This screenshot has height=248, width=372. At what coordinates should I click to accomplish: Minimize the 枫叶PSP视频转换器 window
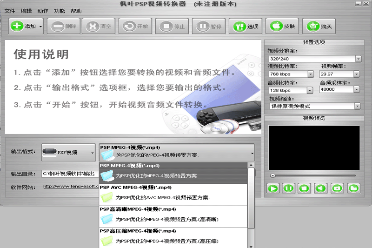(358, 4)
